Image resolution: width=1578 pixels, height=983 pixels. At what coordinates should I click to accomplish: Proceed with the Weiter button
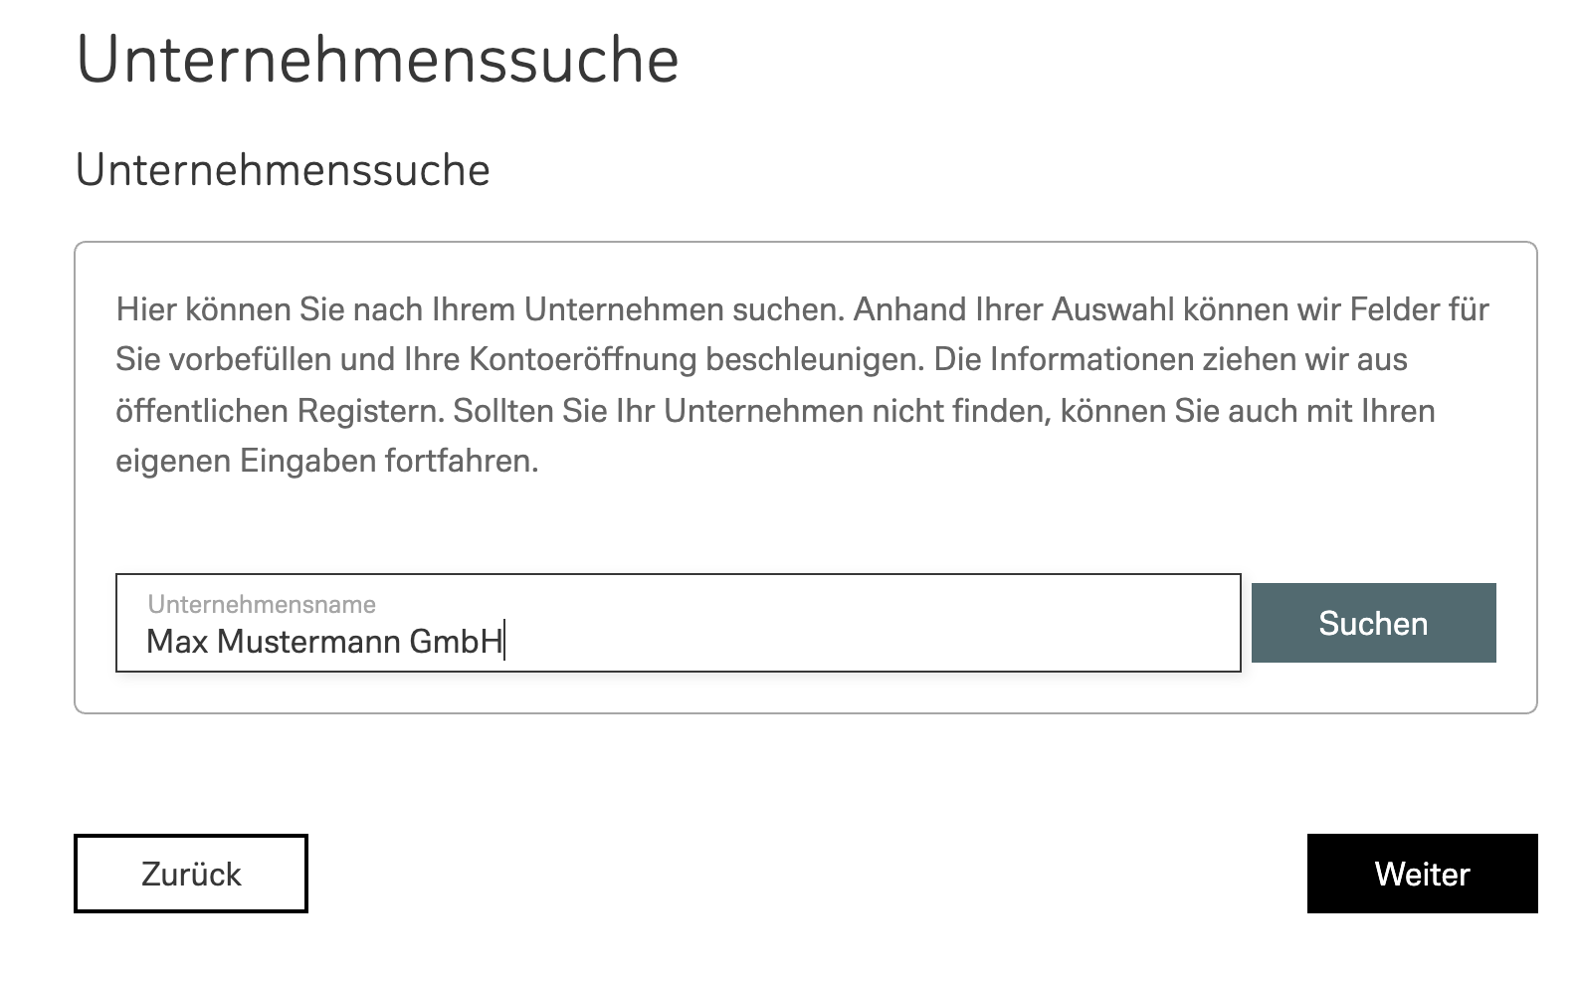point(1422,874)
